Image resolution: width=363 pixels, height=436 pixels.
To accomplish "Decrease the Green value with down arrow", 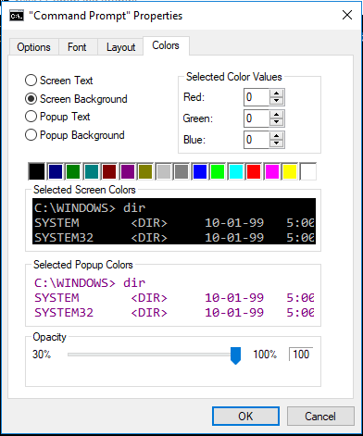I will pyautogui.click(x=276, y=122).
